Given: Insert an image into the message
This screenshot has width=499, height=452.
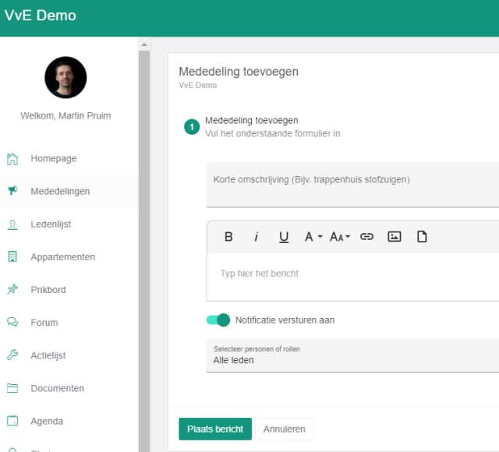Looking at the screenshot, I should click(x=395, y=237).
